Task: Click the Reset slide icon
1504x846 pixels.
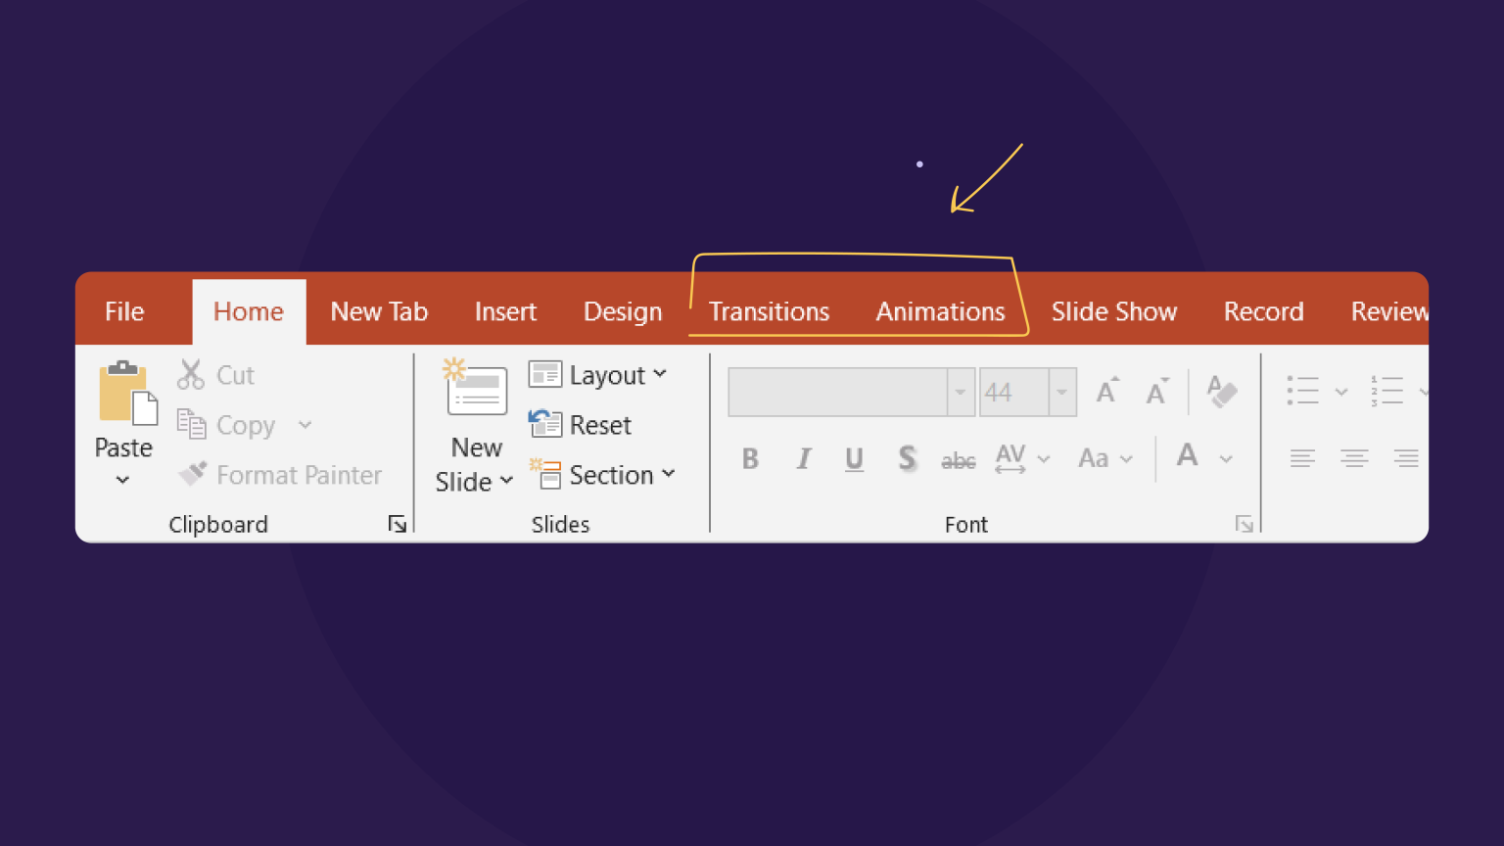Action: click(x=545, y=424)
